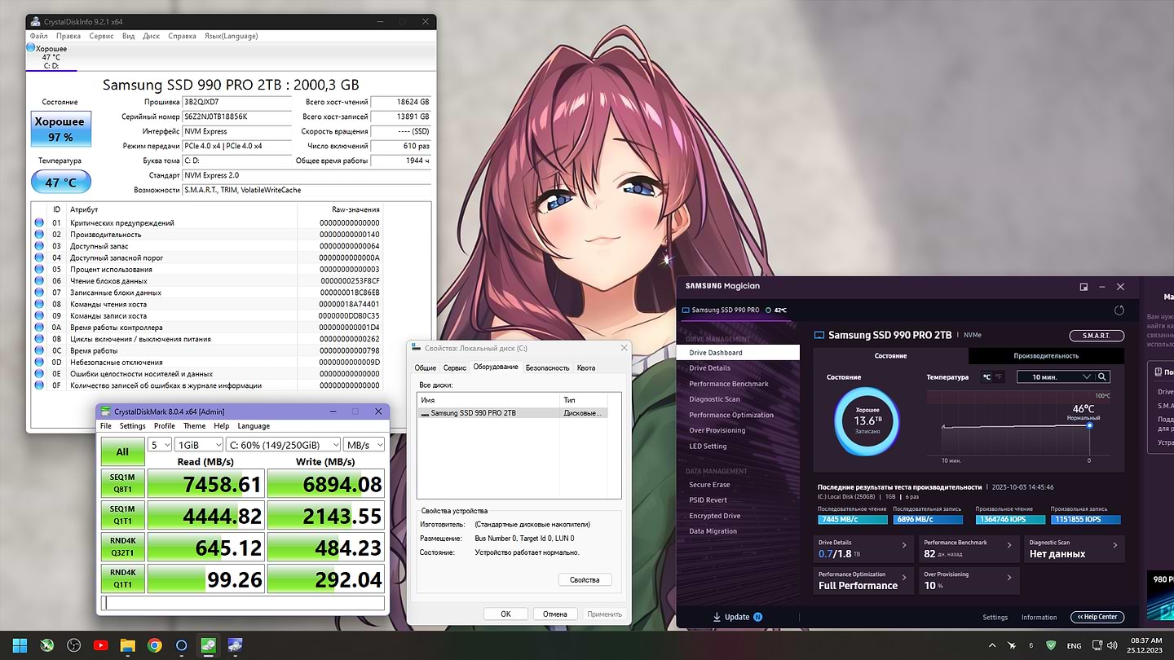1174x660 pixels.
Task: Click the Help Center button in Magician
Action: (x=1097, y=617)
